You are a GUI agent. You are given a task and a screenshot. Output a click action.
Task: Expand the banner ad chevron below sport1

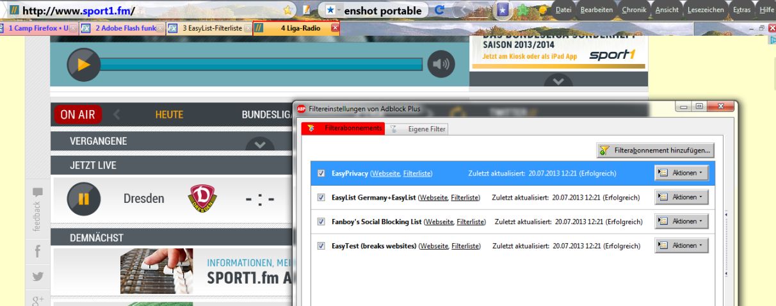558,81
